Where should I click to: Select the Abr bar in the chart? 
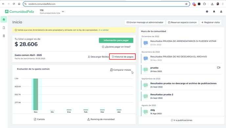click(119, 110)
